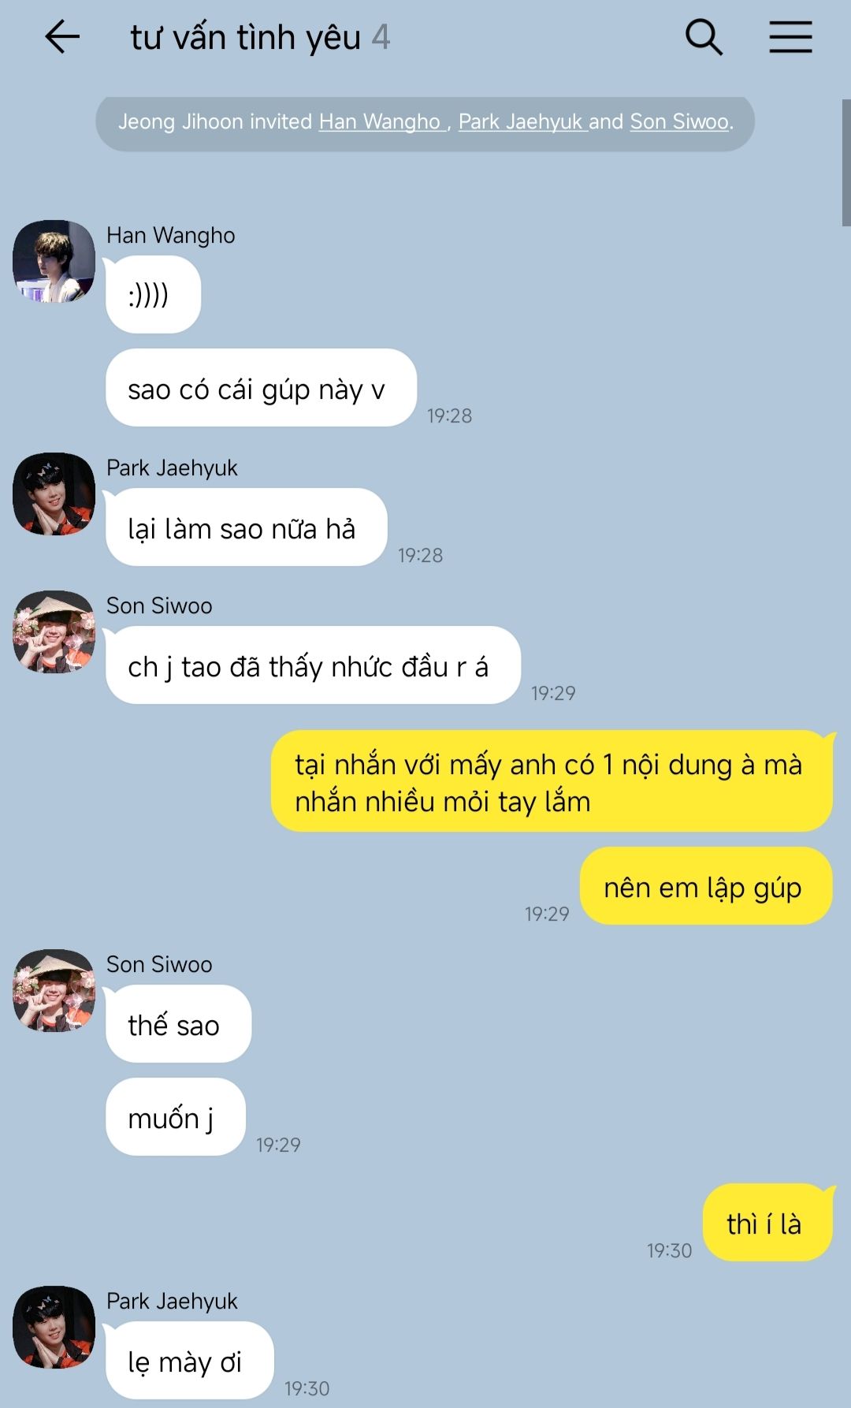Image resolution: width=851 pixels, height=1408 pixels.
Task: Select the 'lại làm sao nữa hả' bubble
Action: [x=246, y=527]
